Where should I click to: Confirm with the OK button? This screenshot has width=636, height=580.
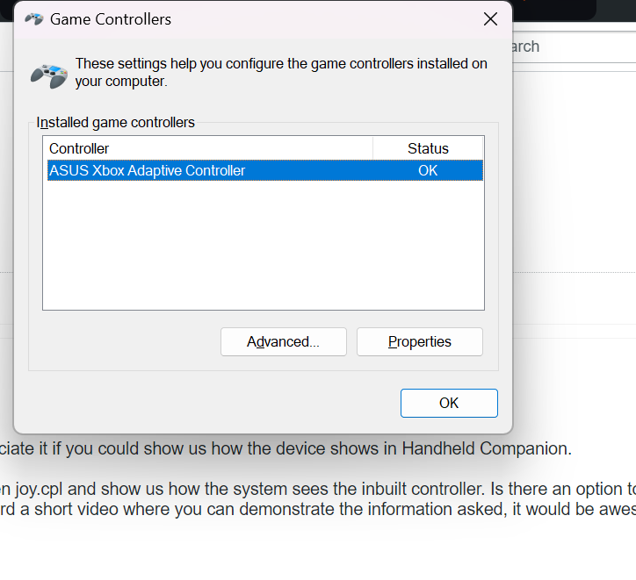point(449,403)
